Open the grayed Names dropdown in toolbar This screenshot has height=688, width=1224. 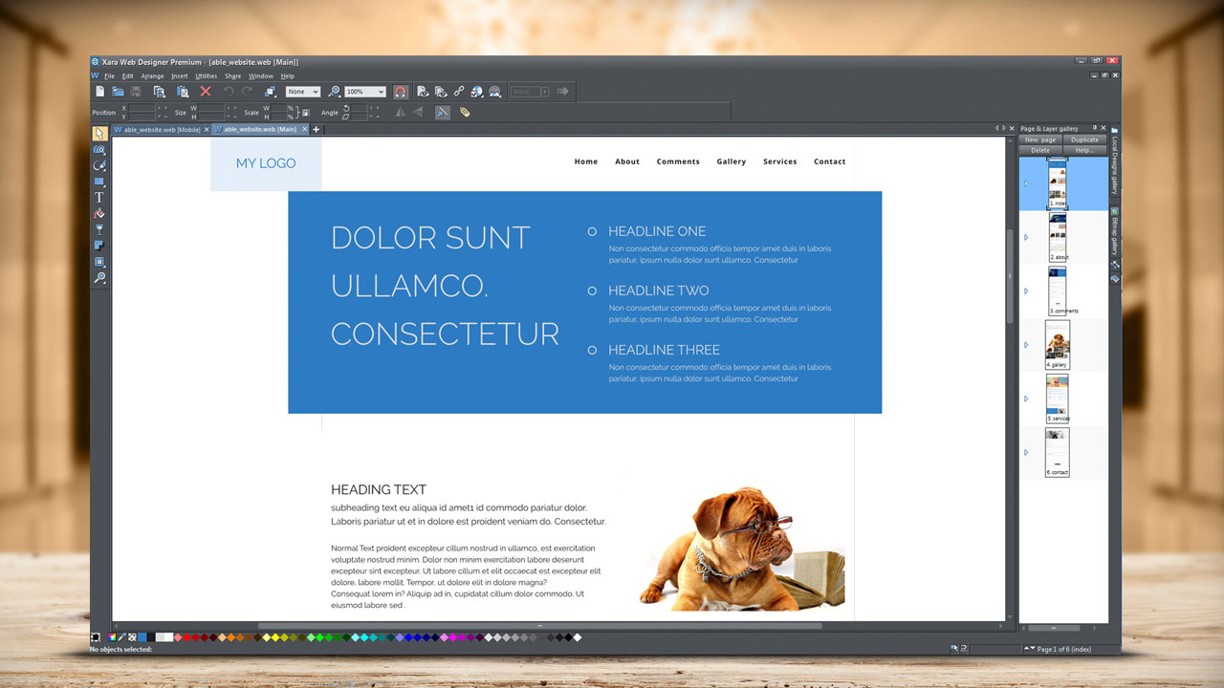pos(530,92)
